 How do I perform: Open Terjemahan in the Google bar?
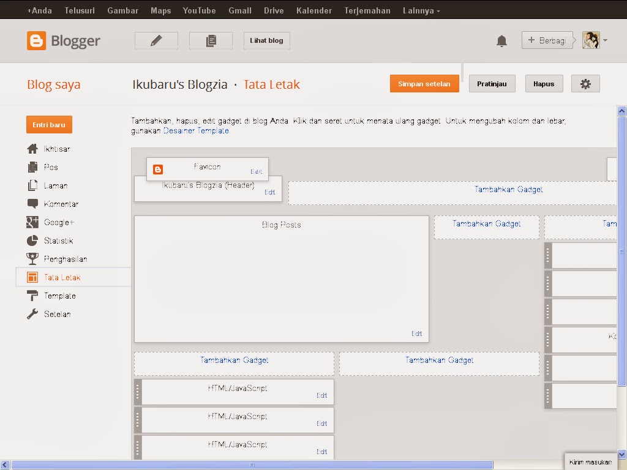[367, 11]
